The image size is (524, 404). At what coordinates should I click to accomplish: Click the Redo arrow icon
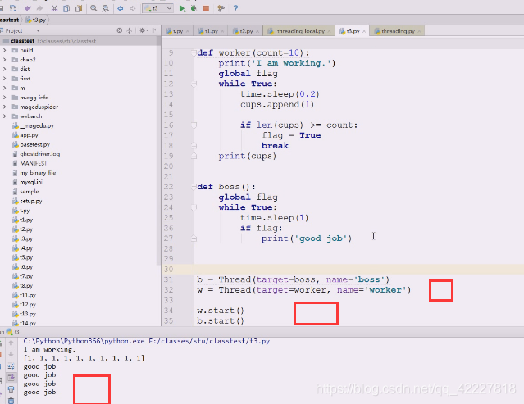tap(39, 8)
